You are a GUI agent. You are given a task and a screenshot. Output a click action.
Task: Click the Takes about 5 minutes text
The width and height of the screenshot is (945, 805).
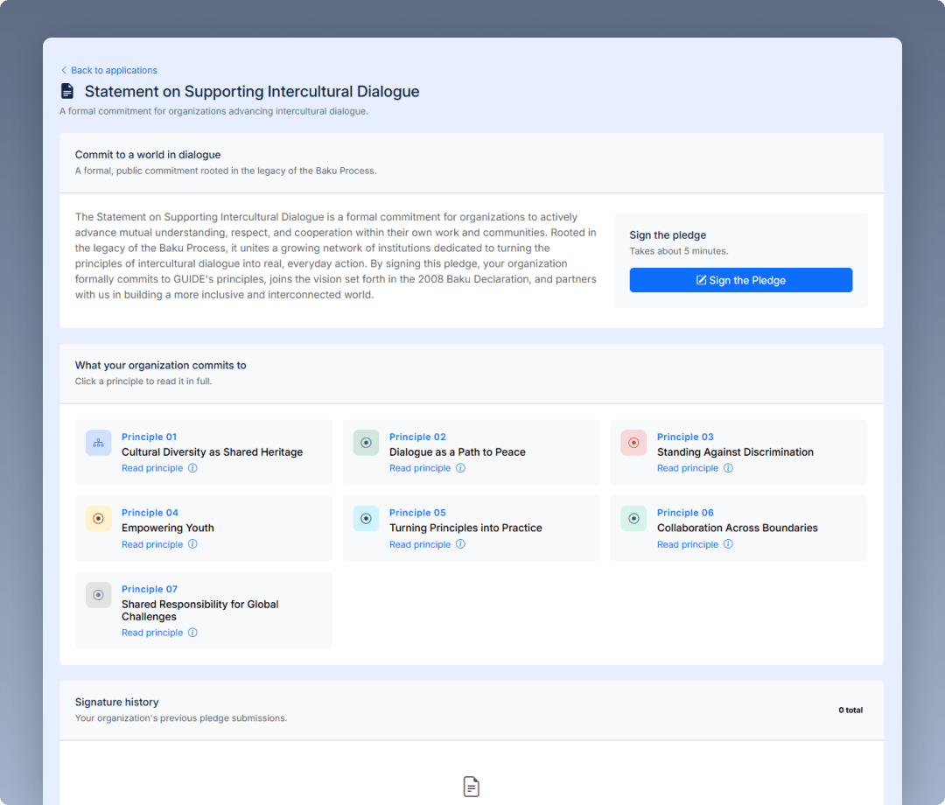point(679,251)
